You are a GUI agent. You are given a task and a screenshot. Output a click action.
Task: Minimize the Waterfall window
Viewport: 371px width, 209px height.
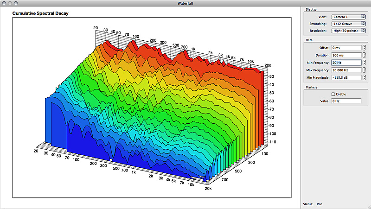10,3
